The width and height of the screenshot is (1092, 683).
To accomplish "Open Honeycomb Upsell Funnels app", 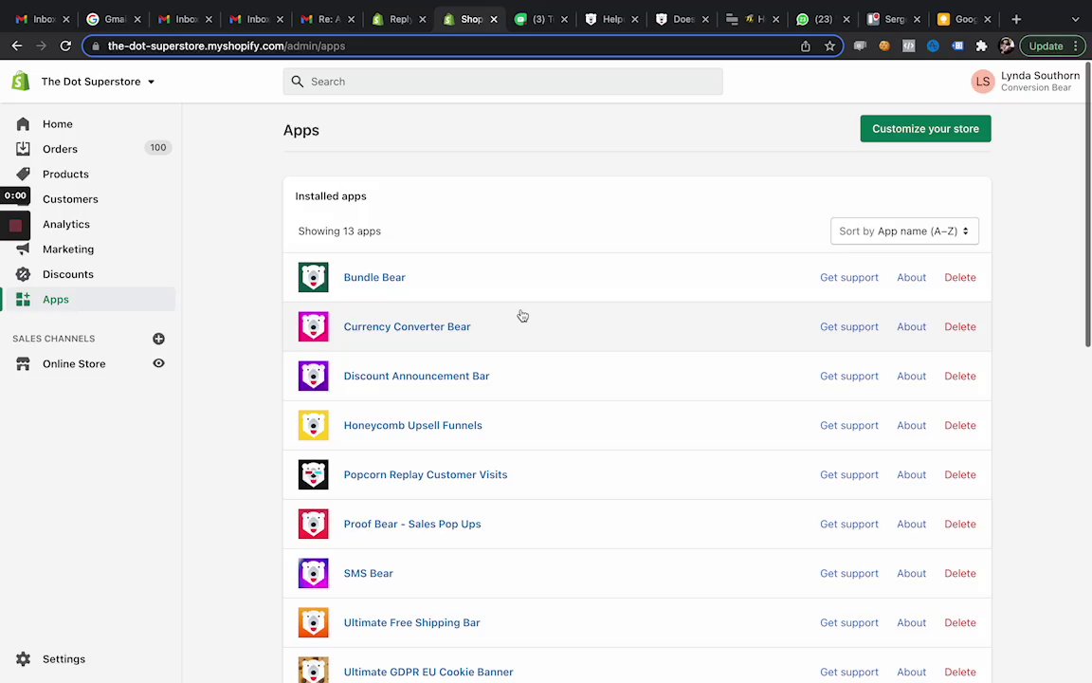I will 413,425.
